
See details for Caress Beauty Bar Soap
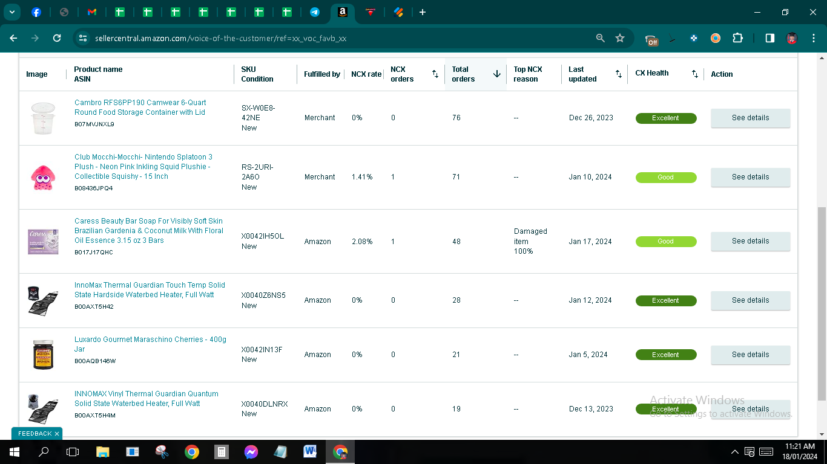pos(750,241)
